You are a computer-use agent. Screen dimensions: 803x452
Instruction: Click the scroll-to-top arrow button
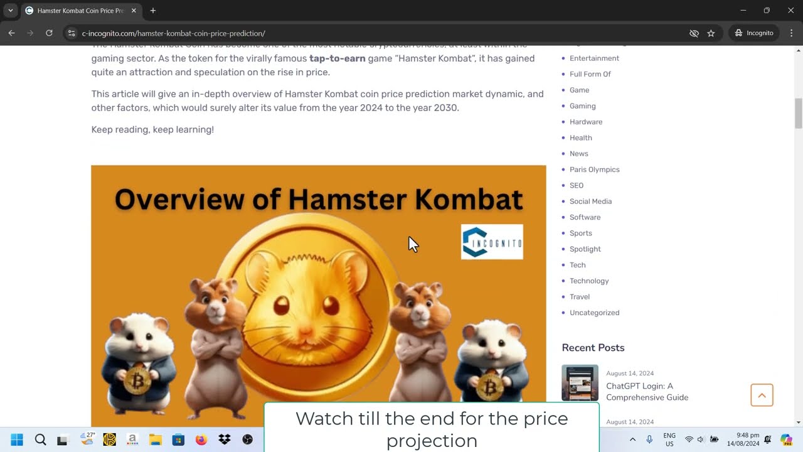[x=762, y=395]
